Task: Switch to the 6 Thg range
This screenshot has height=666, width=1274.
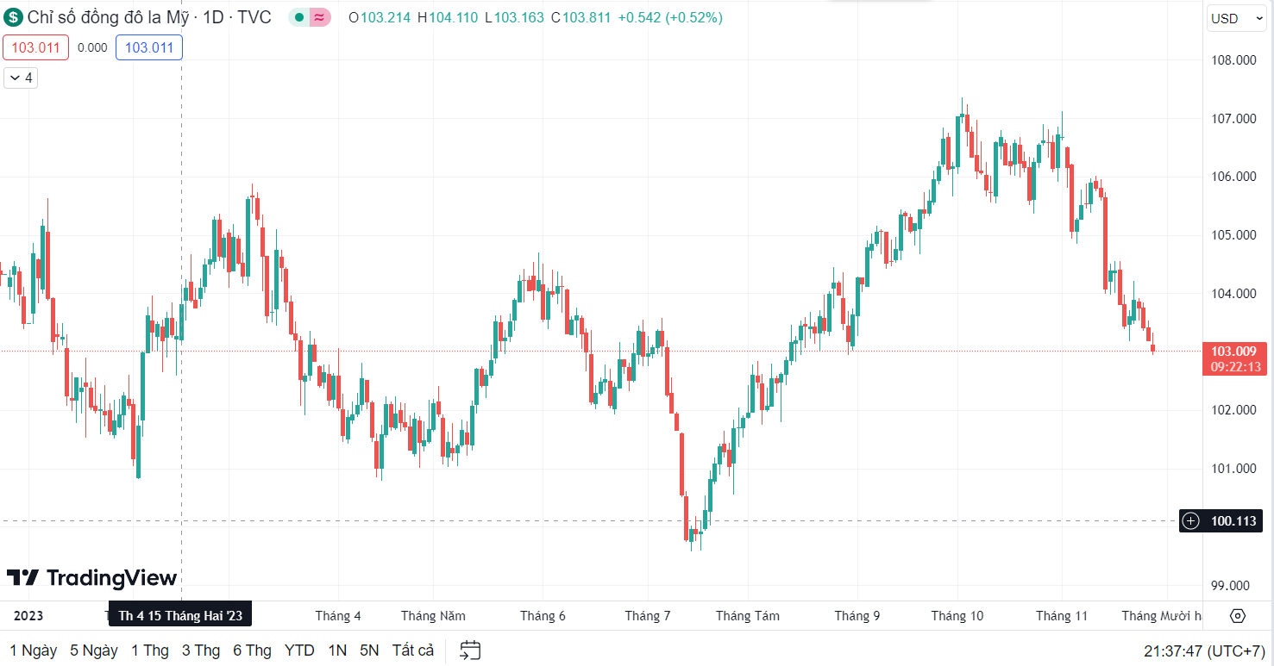Action: click(252, 650)
